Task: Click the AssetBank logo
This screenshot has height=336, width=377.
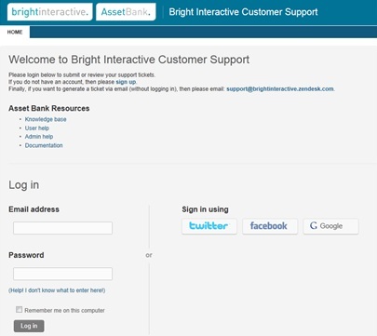Action: (126, 12)
